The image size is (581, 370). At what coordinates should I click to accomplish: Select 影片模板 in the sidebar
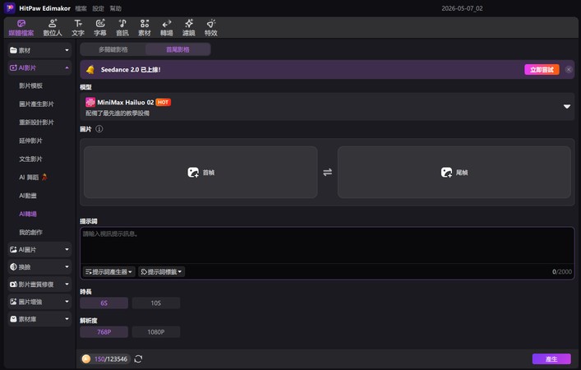click(30, 86)
